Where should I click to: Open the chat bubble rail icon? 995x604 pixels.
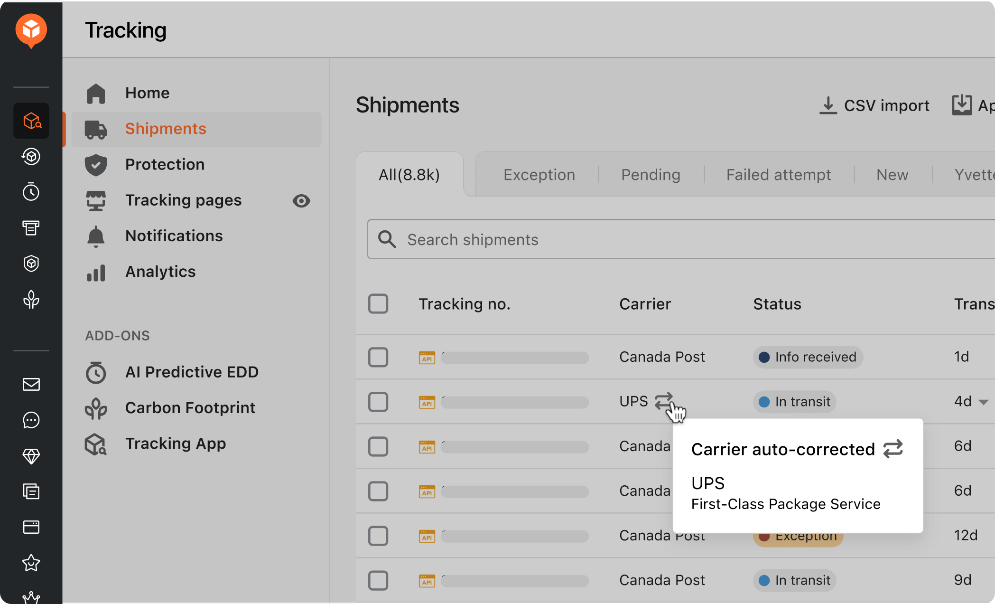coord(31,420)
